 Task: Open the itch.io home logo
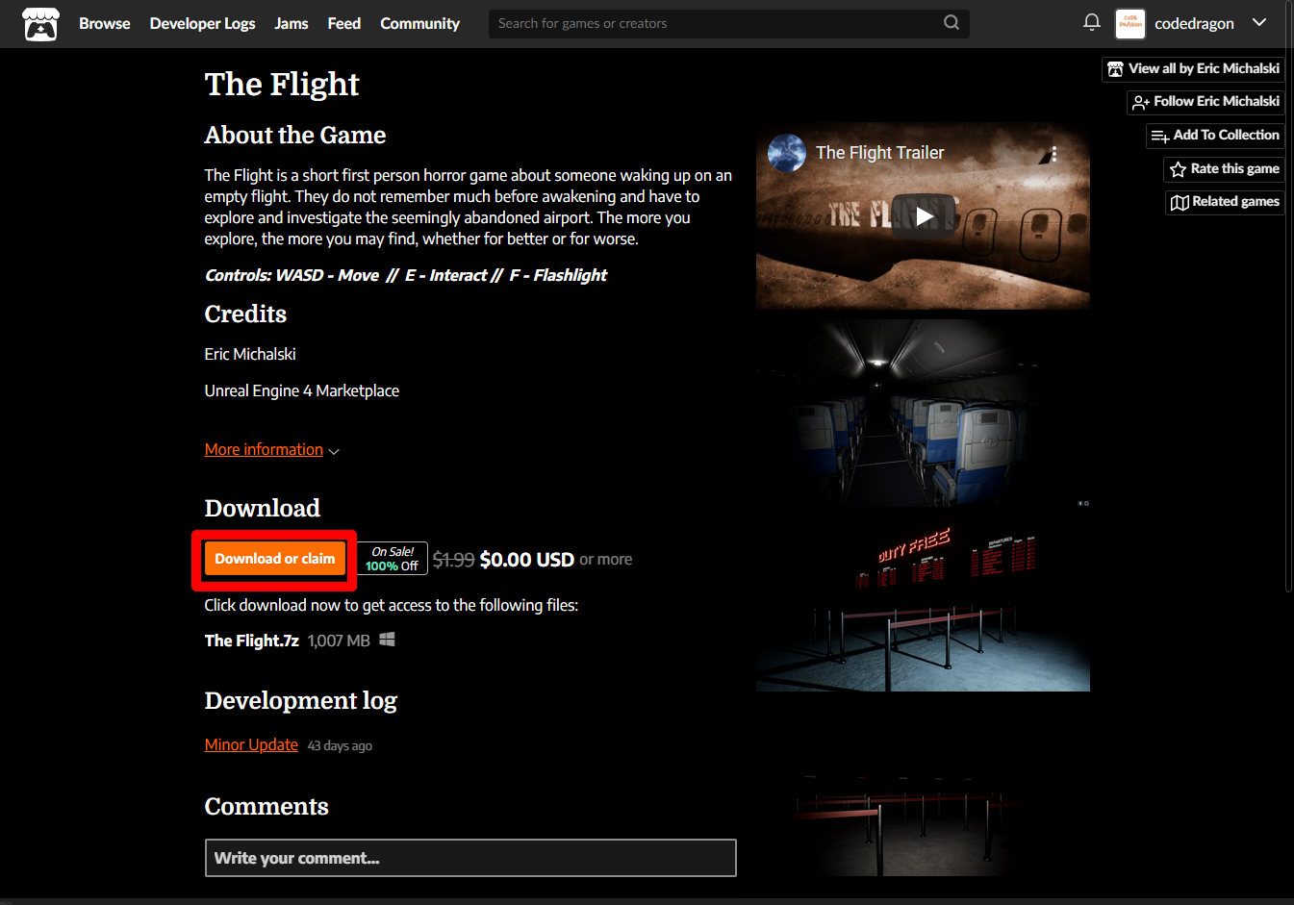(x=40, y=24)
